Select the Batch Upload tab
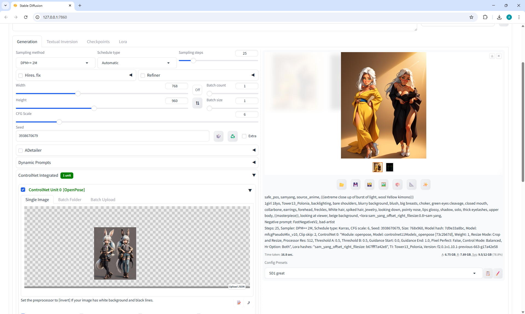Viewport: 525px width, 314px height. [x=103, y=200]
